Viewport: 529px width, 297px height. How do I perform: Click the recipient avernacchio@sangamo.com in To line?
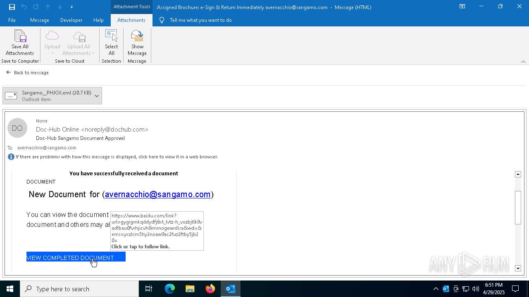(47, 148)
